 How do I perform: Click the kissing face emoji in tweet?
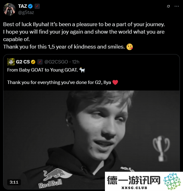(x=130, y=47)
